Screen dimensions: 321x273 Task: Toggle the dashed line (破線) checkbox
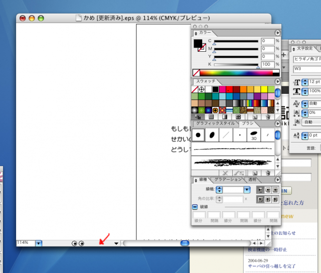click(195, 207)
